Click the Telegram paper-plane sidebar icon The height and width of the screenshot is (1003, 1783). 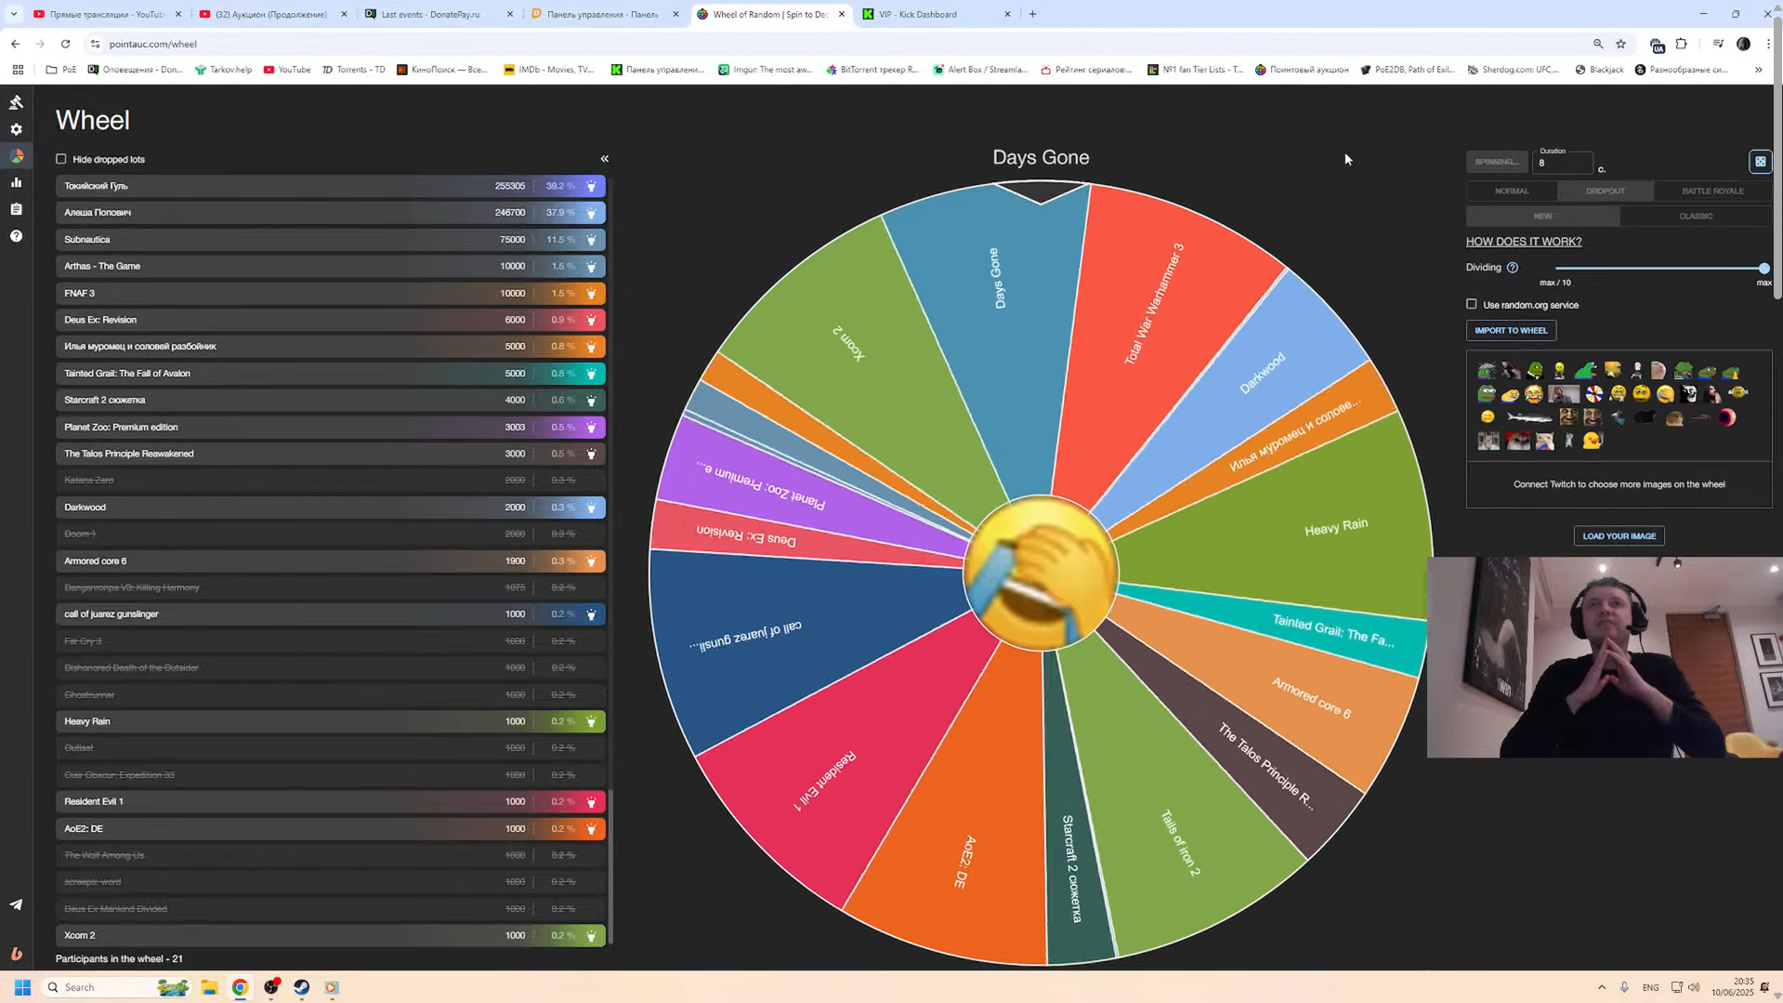click(16, 904)
